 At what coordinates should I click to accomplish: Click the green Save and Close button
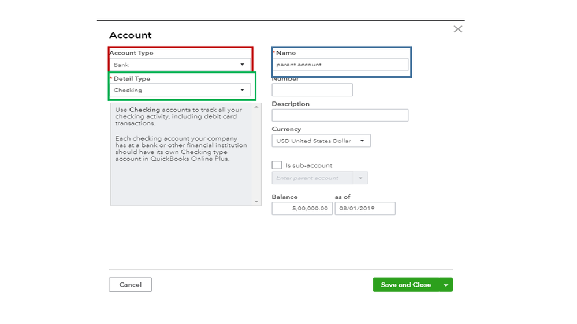click(405, 285)
